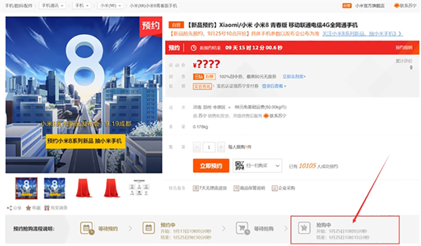
Task: Click the 立即去刮奖 link
Action: [x=294, y=76]
